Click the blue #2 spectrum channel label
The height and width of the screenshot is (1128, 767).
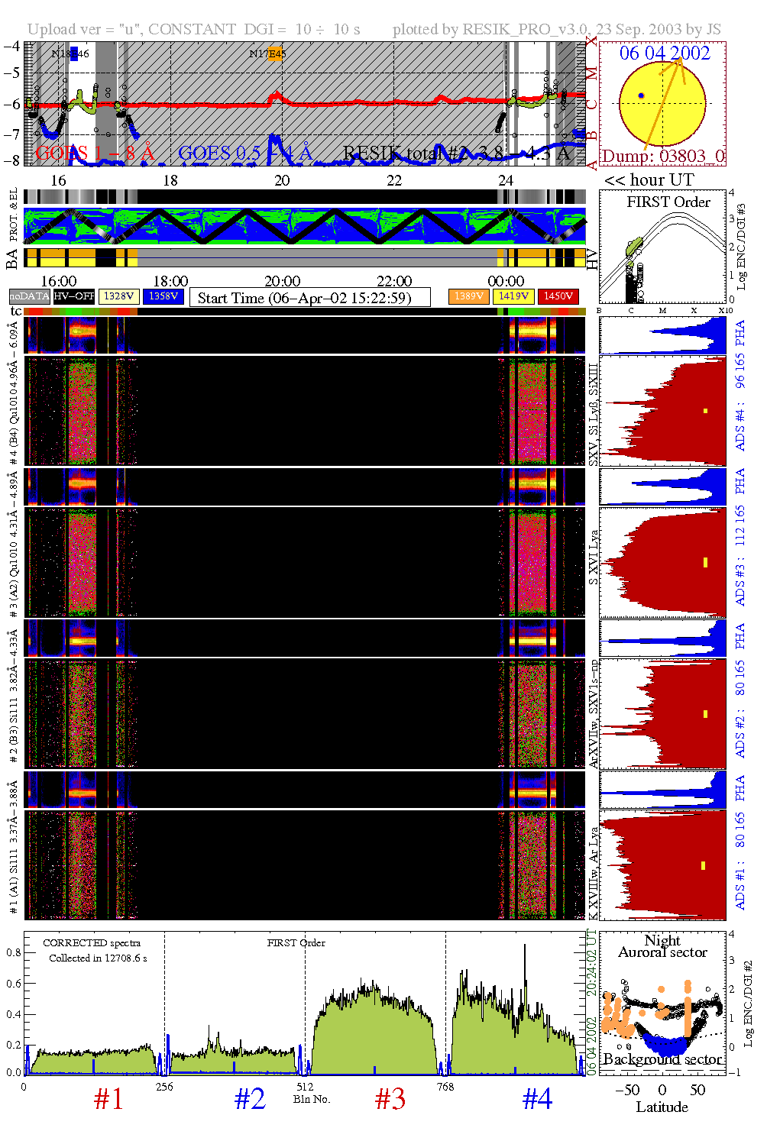pos(250,1099)
